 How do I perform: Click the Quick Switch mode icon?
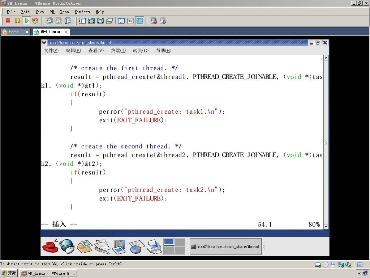point(91,21)
